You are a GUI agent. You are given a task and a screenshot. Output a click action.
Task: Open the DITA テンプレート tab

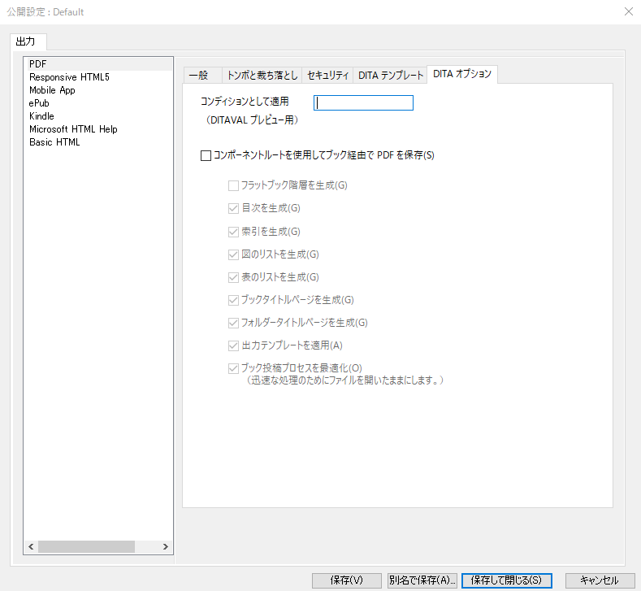coord(391,75)
